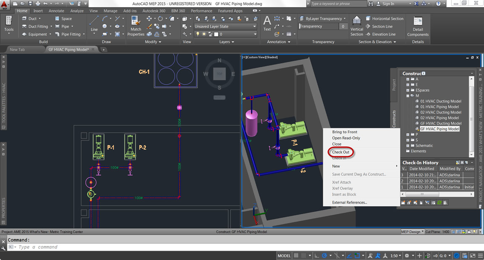Switch to the Project tab in navigator
The image size is (484, 260).
tap(394, 85)
